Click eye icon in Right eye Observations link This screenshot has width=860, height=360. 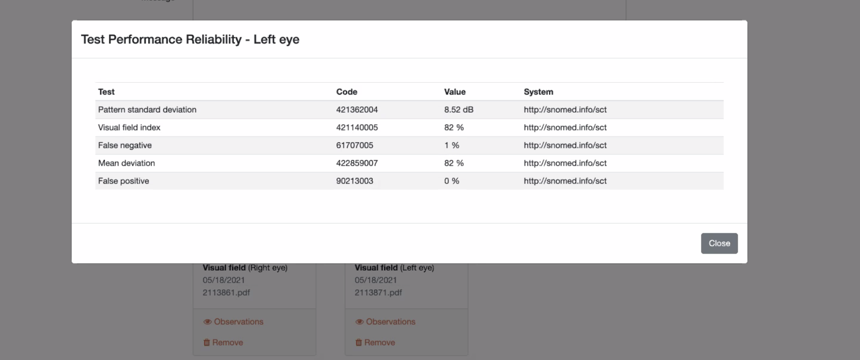(207, 322)
